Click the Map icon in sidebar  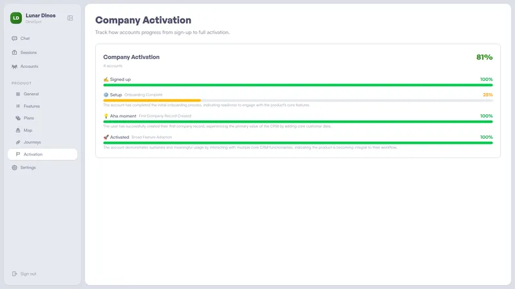point(18,130)
